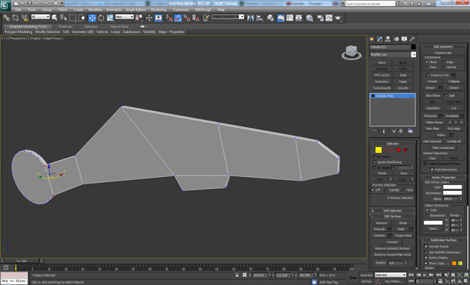
Task: Click Configure Modifier Sets icon
Action: coord(410,131)
